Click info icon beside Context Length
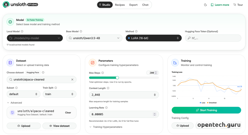The image size is (248, 135). 108,88
